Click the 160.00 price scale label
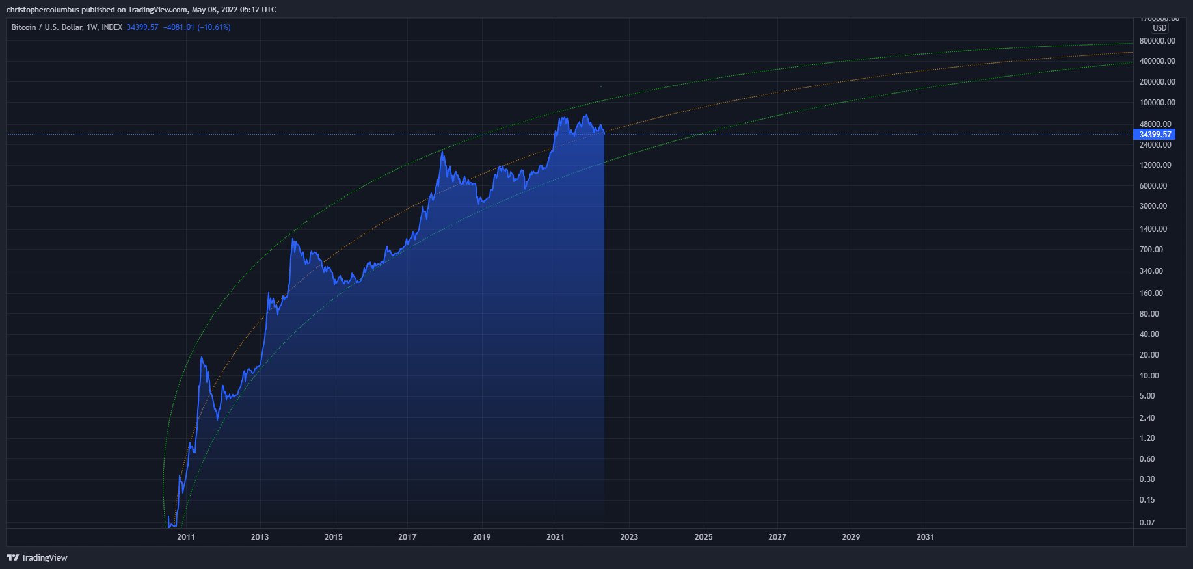 click(x=1151, y=293)
